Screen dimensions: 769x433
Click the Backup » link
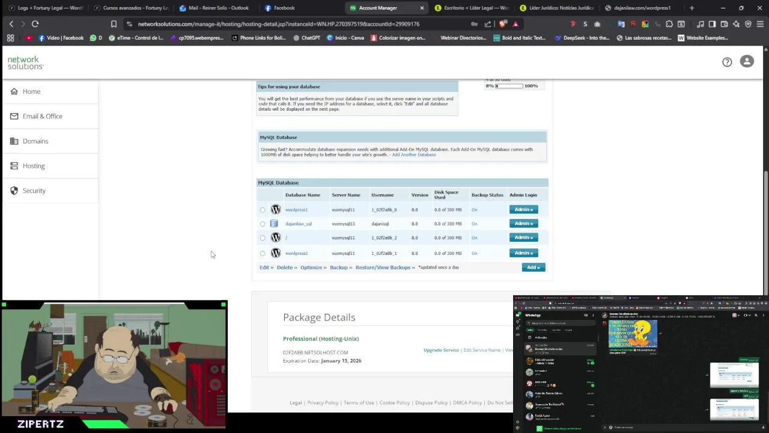[341, 267]
